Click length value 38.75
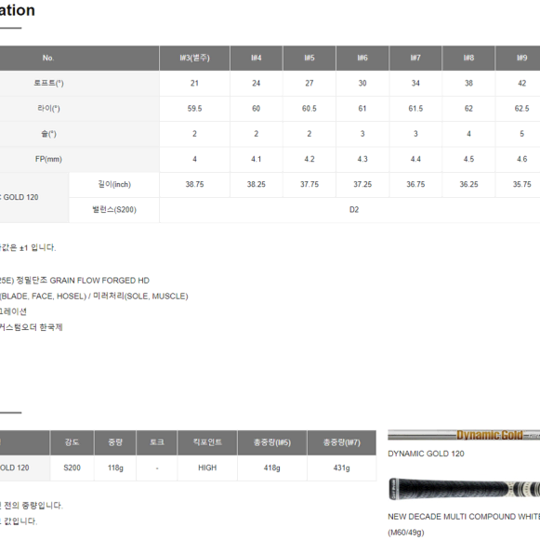The height and width of the screenshot is (540, 540). click(194, 184)
